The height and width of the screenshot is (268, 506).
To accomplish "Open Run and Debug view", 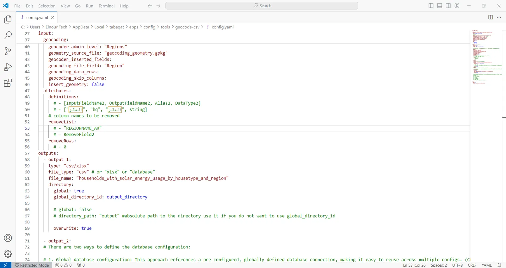I will (8, 67).
